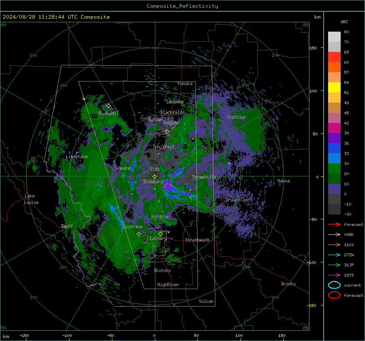Click the 80 dBZ light gray swatch
Image resolution: width=365 pixels, height=341 pixels.
click(x=334, y=37)
